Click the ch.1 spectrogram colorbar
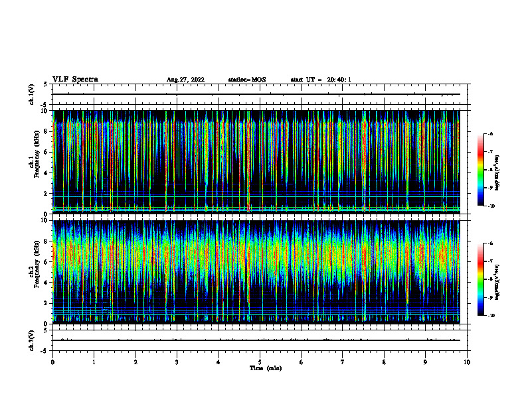 point(480,170)
